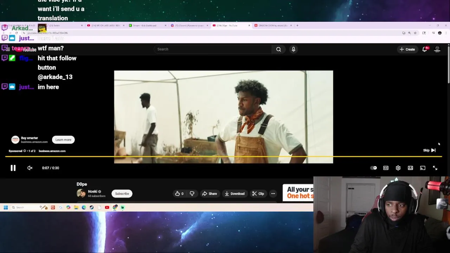The width and height of the screenshot is (450, 253).
Task: Switch to the Discord browser tab
Action: coord(189,25)
